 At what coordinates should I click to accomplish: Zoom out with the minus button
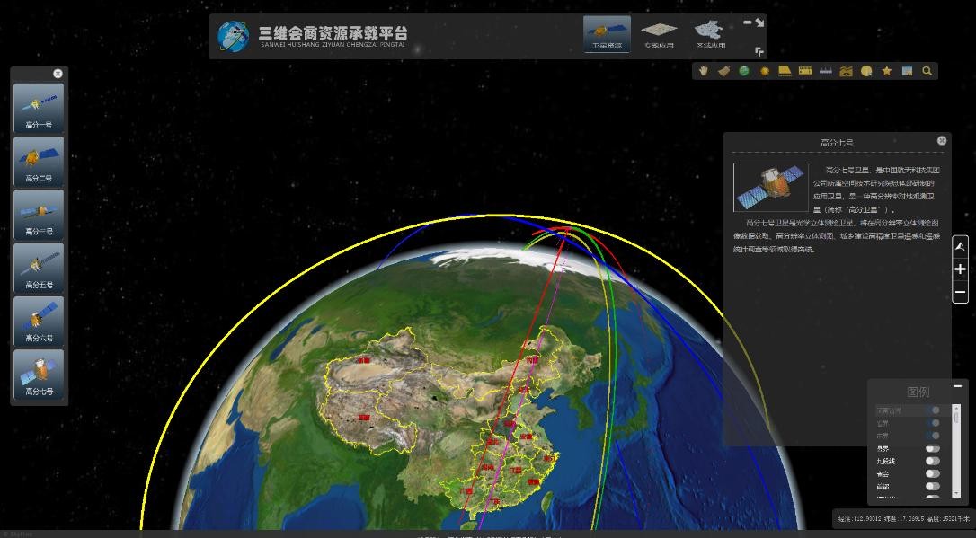coord(960,292)
